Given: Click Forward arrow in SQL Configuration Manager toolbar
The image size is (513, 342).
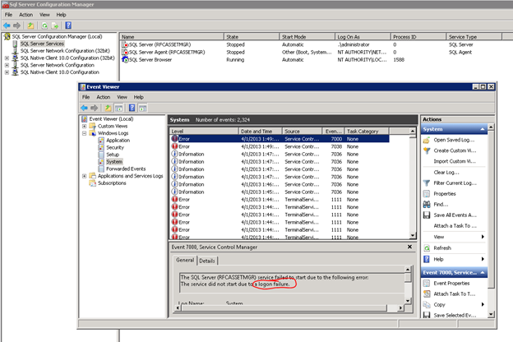Looking at the screenshot, I should point(16,25).
